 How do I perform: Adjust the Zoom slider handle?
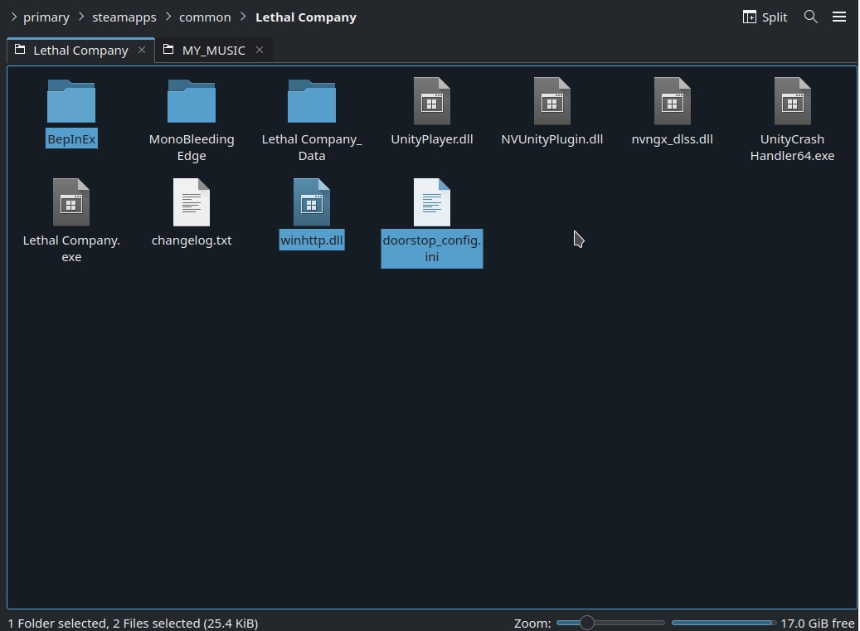coord(587,623)
